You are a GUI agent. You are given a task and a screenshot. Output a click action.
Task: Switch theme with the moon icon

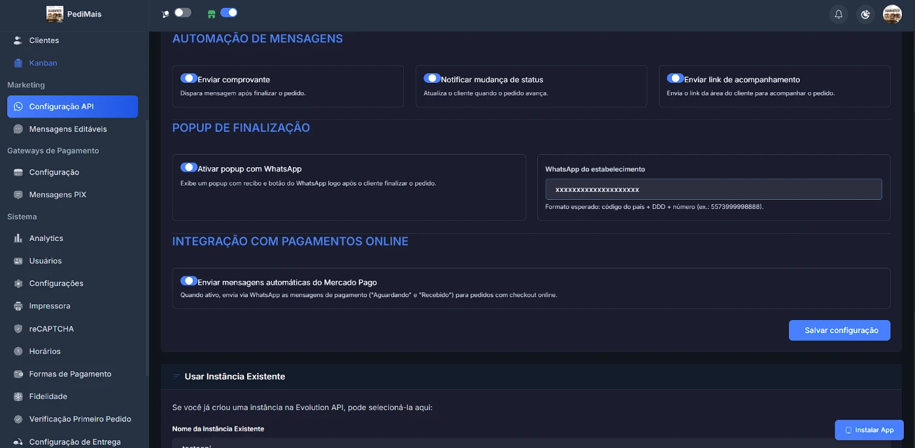[865, 14]
